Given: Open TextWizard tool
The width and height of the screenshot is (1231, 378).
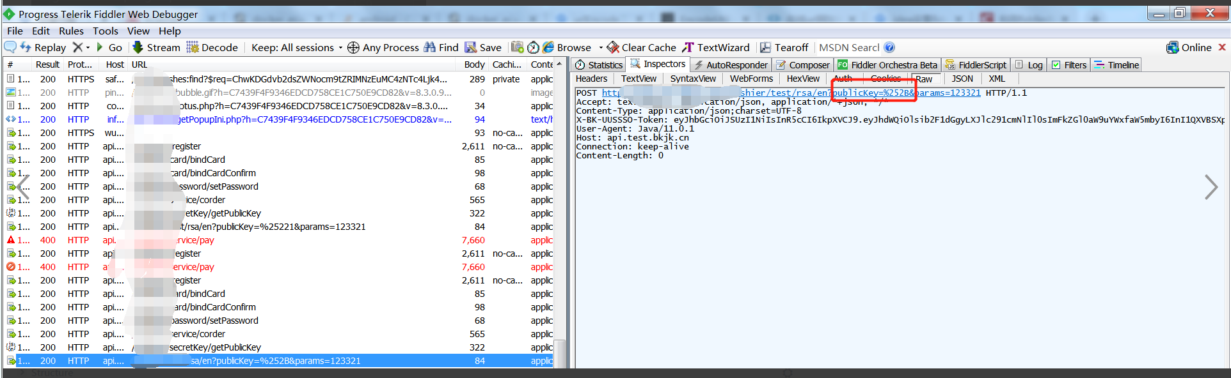Looking at the screenshot, I should pyautogui.click(x=716, y=47).
